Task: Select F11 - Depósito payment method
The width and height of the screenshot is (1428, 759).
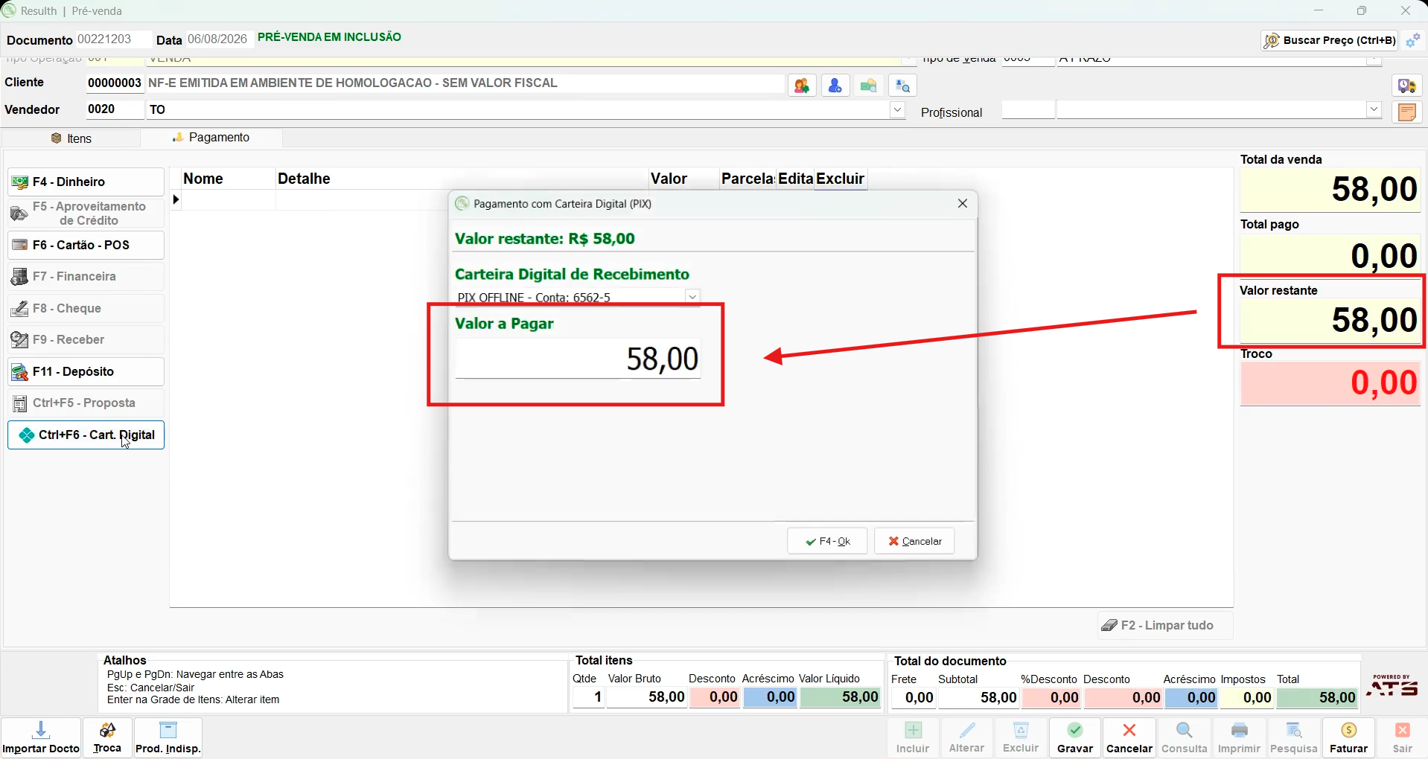Action: [x=86, y=371]
